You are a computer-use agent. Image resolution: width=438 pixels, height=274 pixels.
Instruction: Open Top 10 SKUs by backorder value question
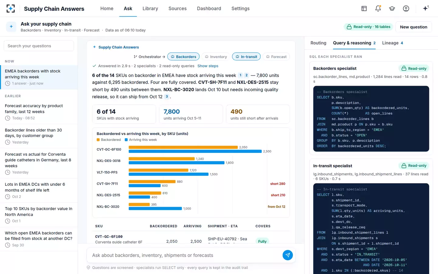pos(39,215)
